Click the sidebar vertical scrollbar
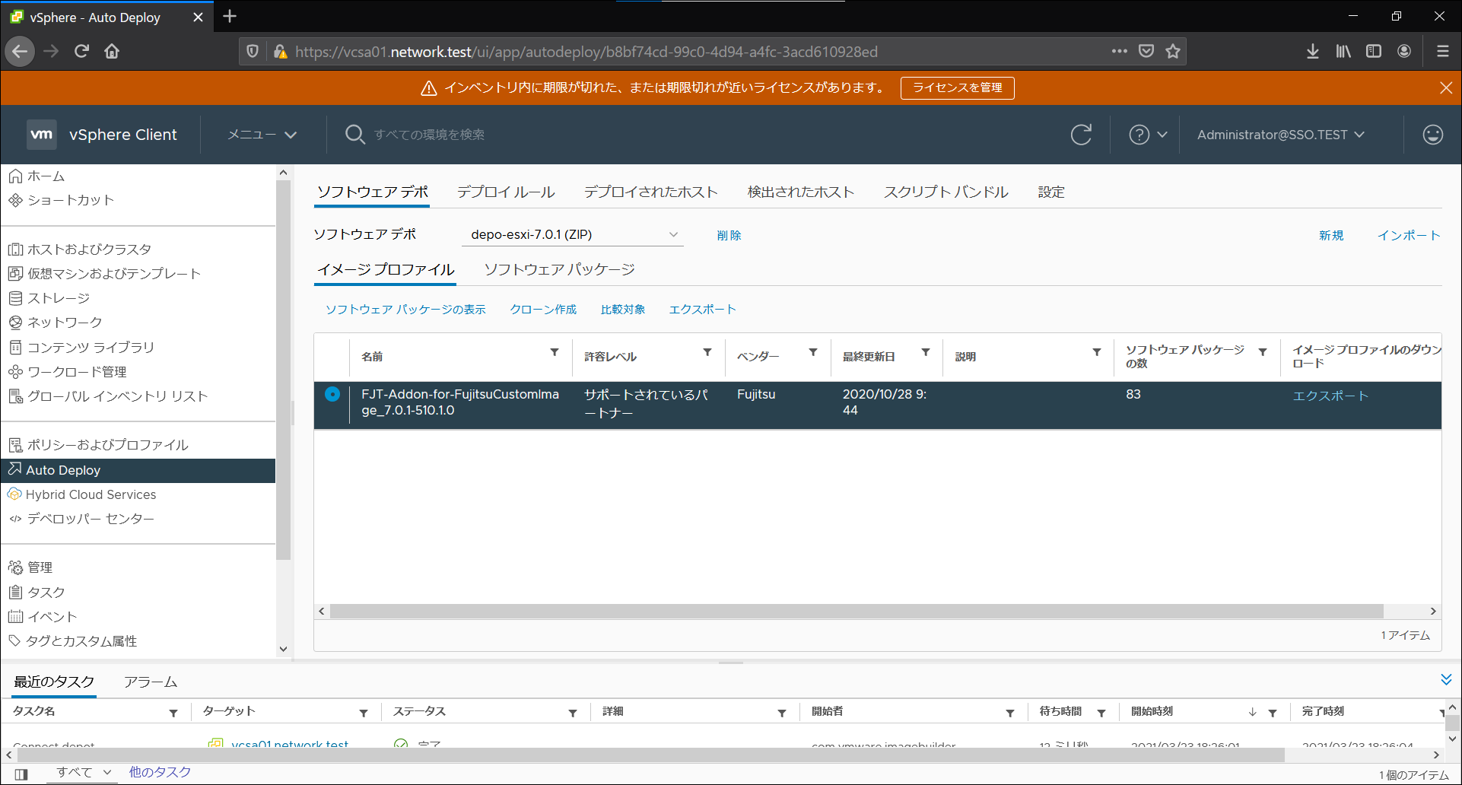 click(x=283, y=370)
